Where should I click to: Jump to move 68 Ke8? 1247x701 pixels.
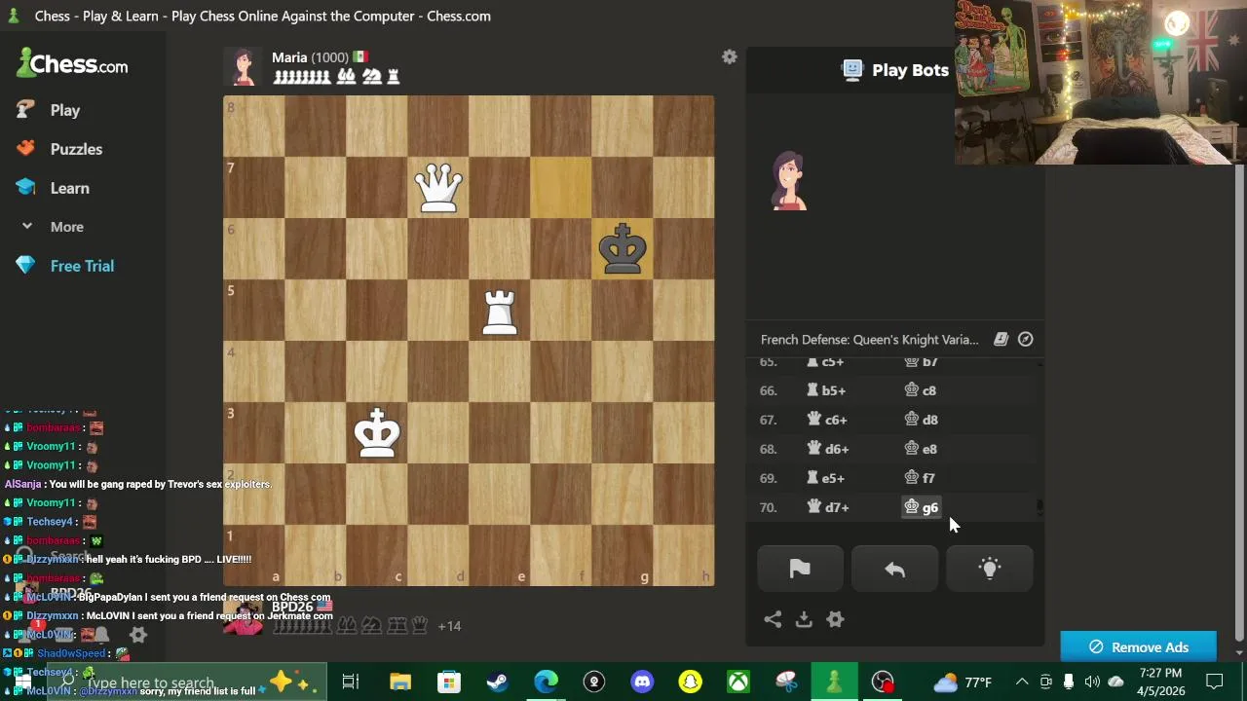pyautogui.click(x=921, y=449)
